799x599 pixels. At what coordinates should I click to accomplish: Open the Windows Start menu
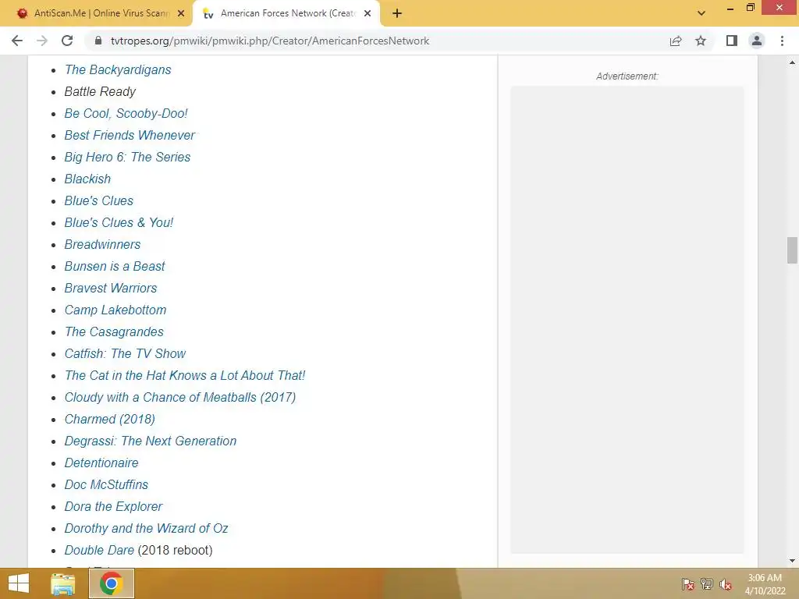19,583
